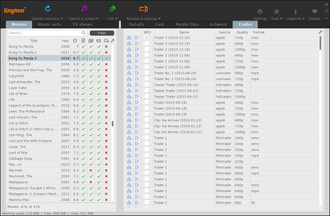Click the trailer list vertical scrollbar
330x216 pixels.
[x=320, y=43]
